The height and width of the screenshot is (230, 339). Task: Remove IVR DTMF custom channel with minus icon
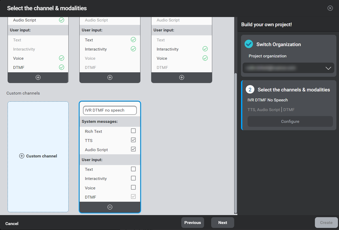pyautogui.click(x=110, y=207)
